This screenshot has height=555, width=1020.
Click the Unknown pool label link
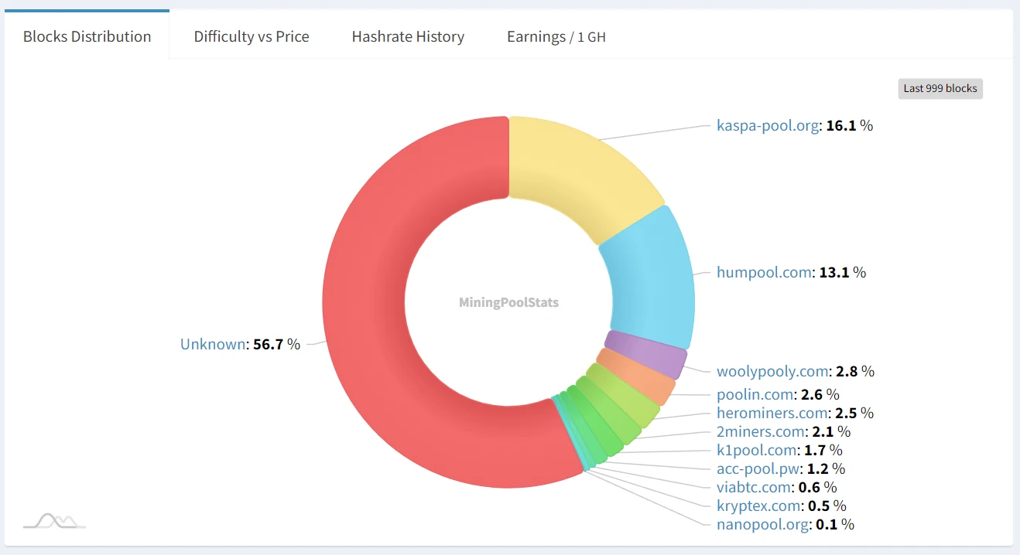[213, 344]
